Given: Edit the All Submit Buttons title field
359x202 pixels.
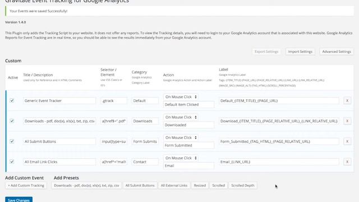Looking at the screenshot, I should (59, 141).
